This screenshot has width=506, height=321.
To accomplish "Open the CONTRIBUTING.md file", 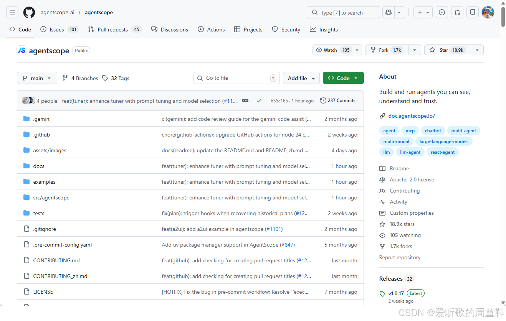I will 56,260.
